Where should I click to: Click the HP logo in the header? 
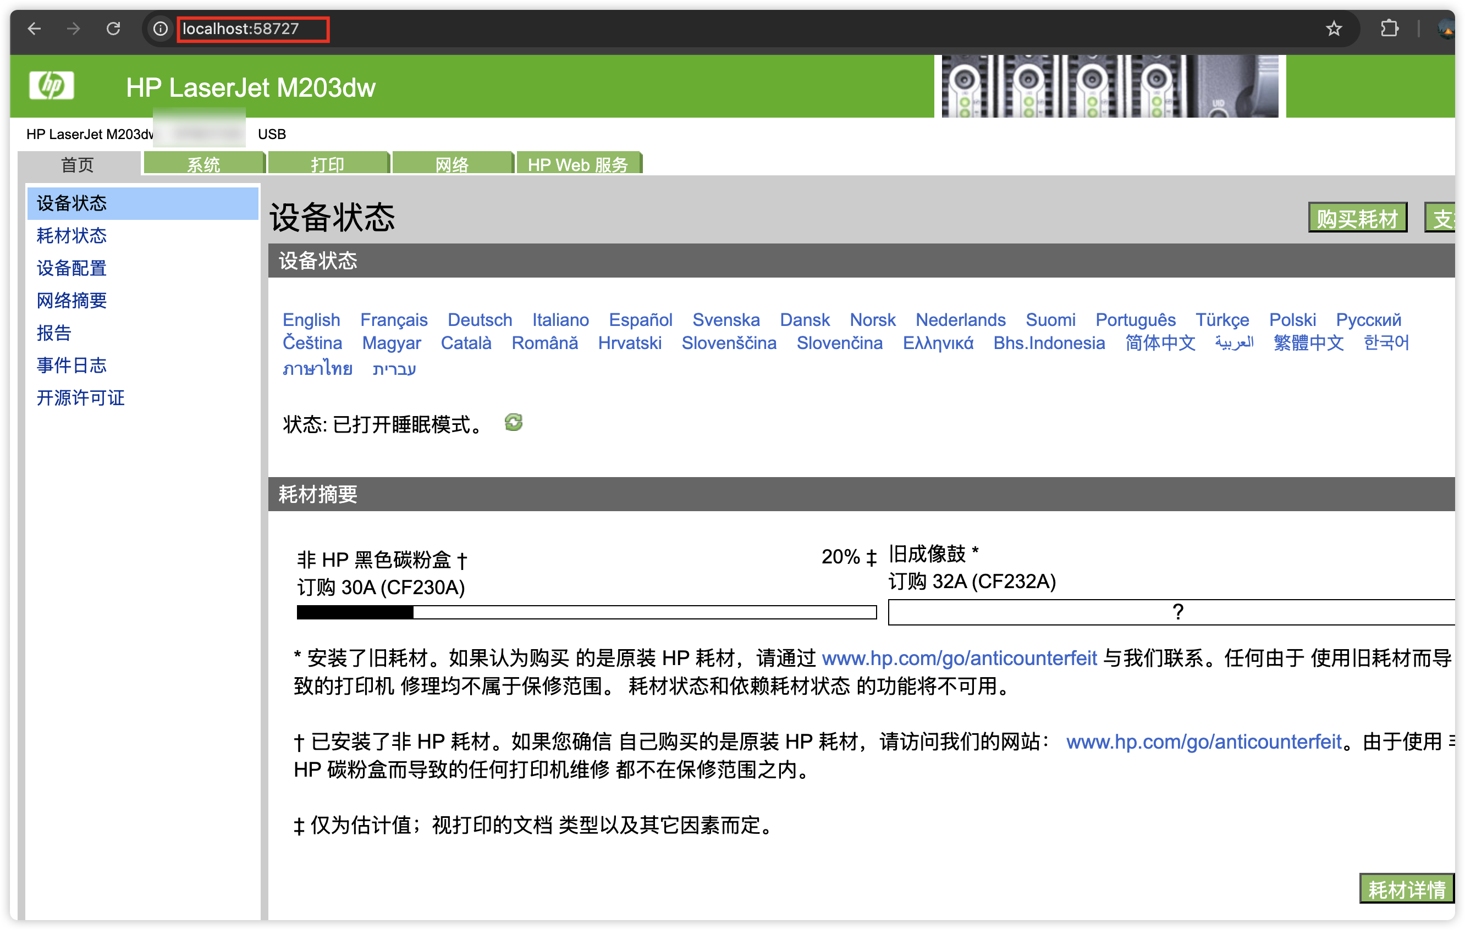tap(52, 86)
